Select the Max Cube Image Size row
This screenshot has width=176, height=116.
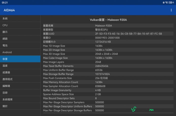(x=108, y=58)
